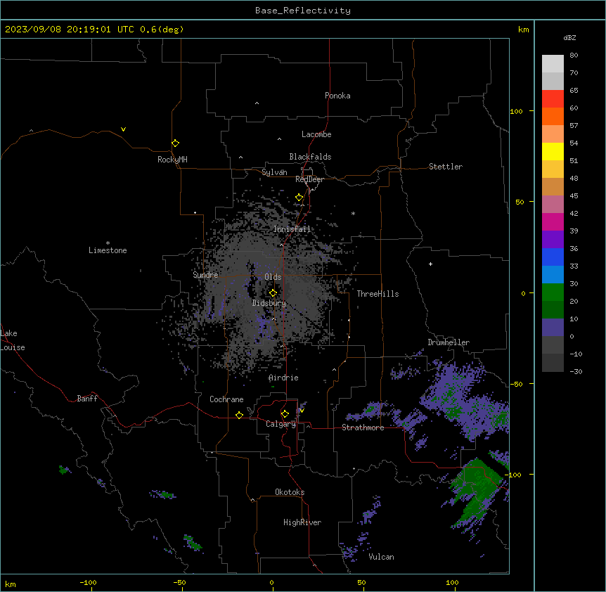Click the Olds town label

[x=273, y=277]
